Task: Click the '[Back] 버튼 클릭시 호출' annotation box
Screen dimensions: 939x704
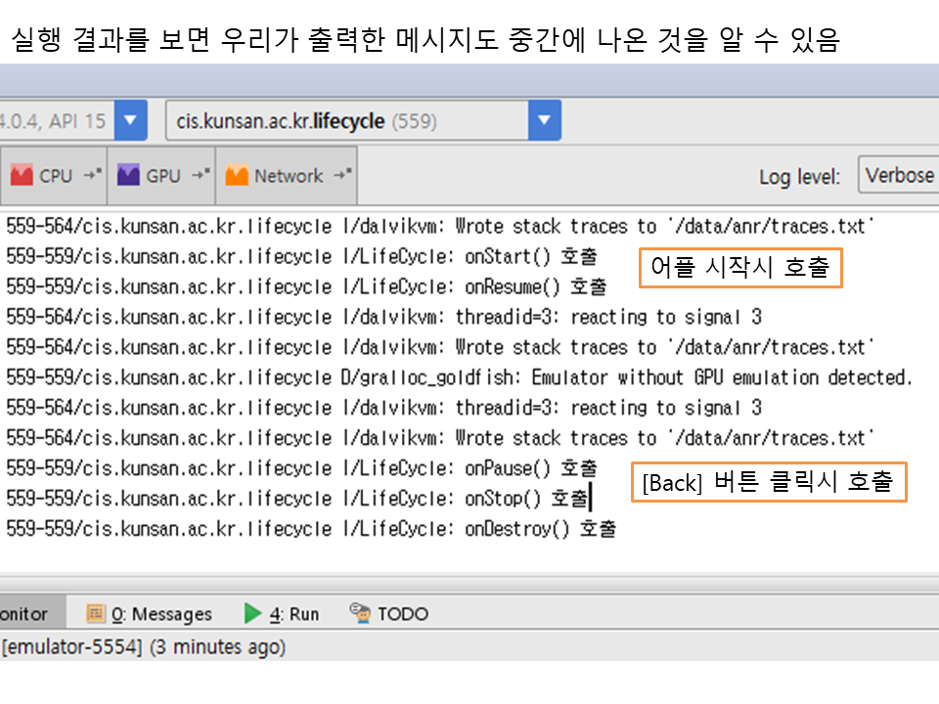Action: (x=768, y=482)
